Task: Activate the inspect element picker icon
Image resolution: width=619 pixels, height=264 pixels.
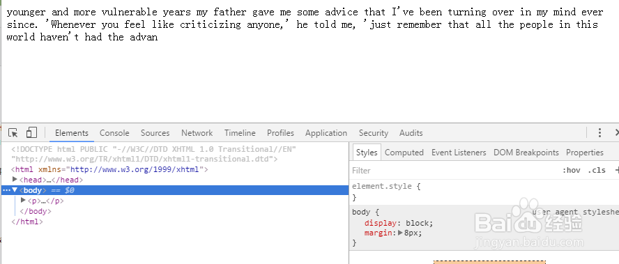Action: tap(13, 133)
